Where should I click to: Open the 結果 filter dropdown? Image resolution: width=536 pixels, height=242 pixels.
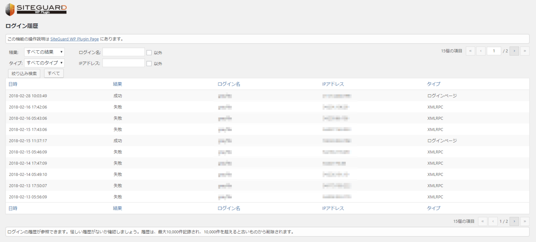(x=44, y=52)
